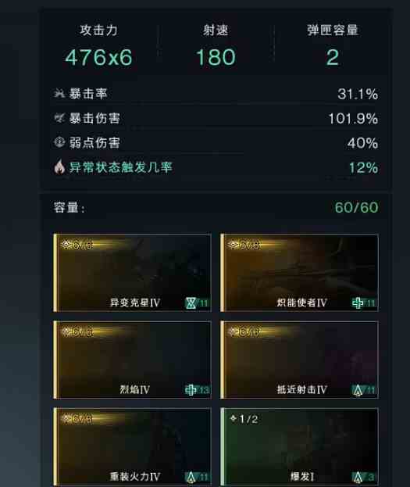
Task: Select the 炽能使者IV module card
Action: (300, 273)
